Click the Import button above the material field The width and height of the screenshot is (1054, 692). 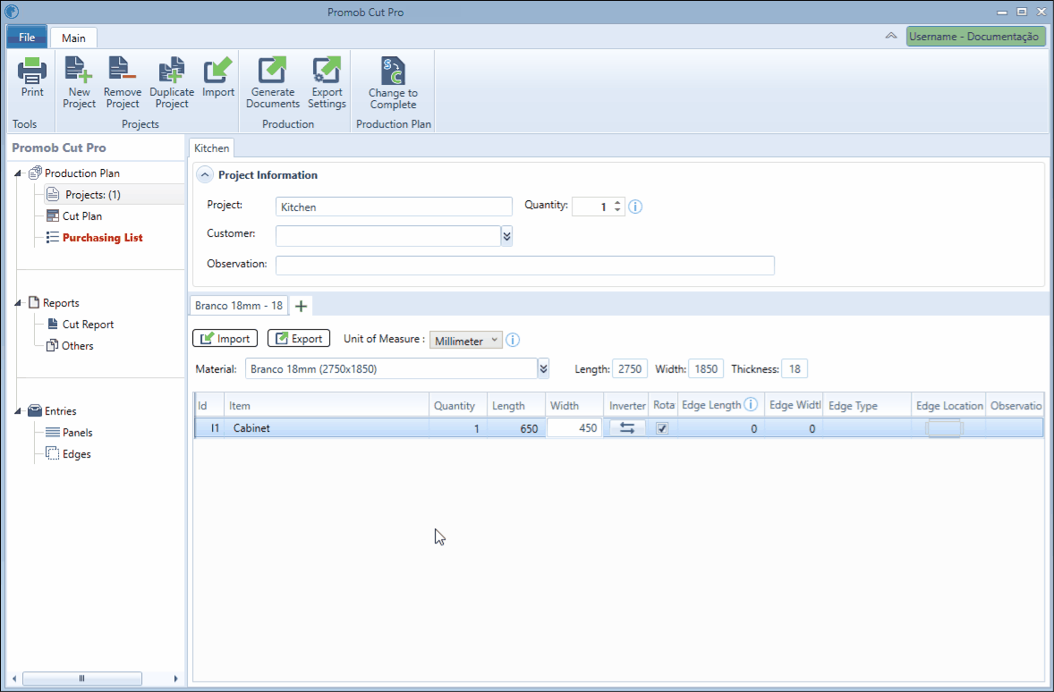coord(225,338)
